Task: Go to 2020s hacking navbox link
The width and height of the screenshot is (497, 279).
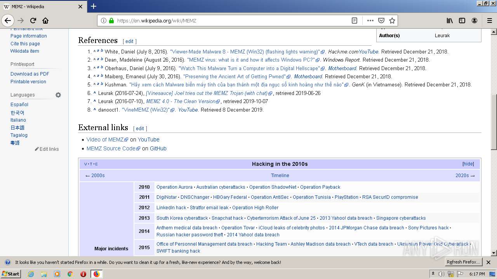Action: coord(462,176)
